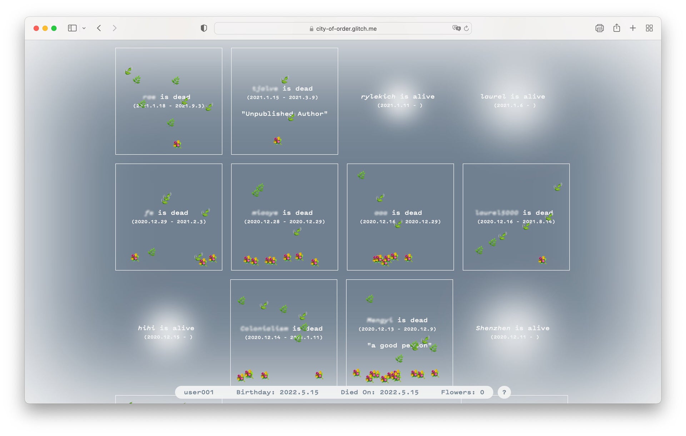The image size is (686, 436).
Task: Open the privacy report shield icon
Action: (204, 28)
